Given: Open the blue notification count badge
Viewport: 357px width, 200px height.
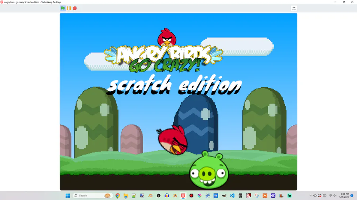Looking at the screenshot, I should click(352, 196).
